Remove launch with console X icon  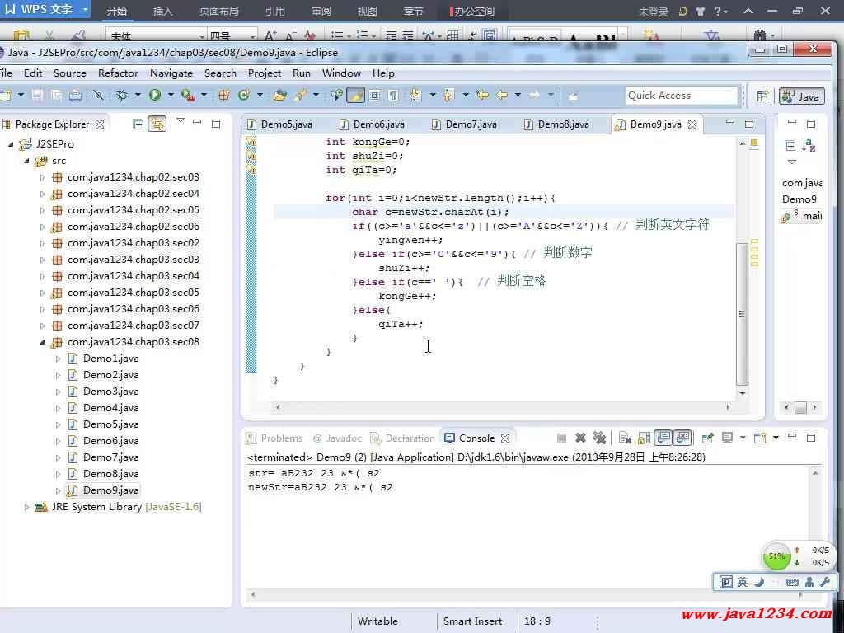(x=580, y=438)
